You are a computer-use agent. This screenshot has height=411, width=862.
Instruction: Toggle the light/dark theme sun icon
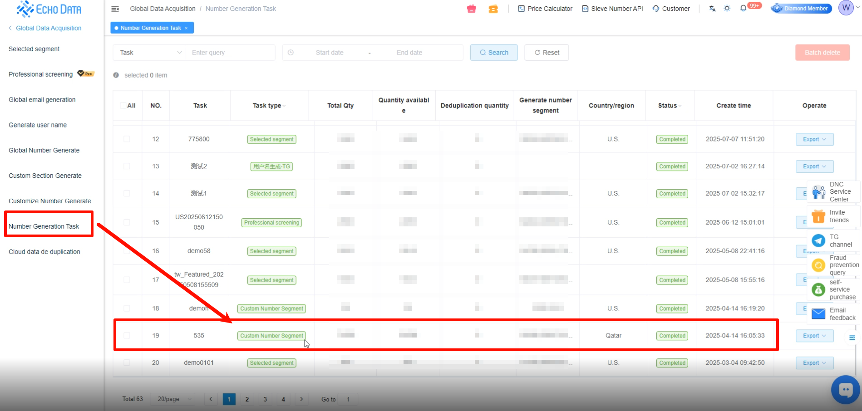(x=727, y=9)
